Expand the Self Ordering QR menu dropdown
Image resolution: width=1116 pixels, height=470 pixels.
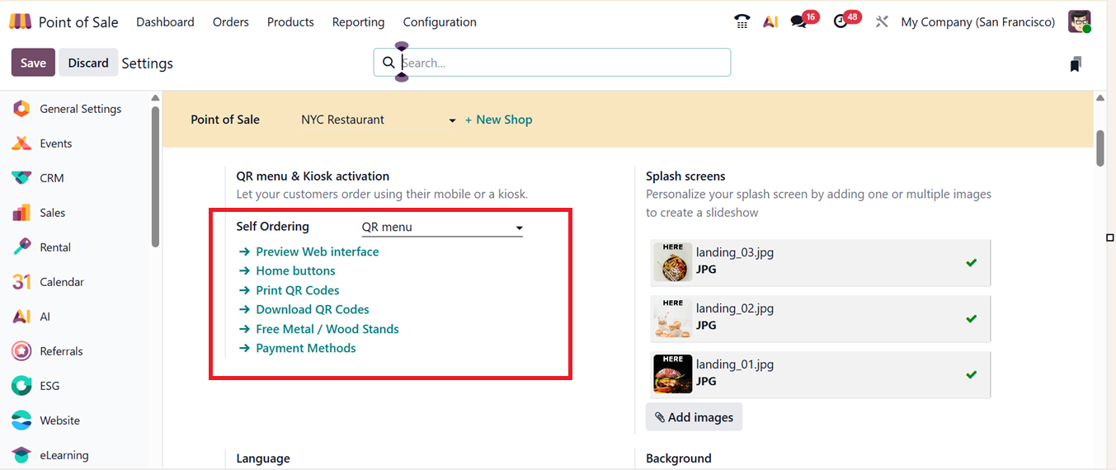click(x=442, y=228)
